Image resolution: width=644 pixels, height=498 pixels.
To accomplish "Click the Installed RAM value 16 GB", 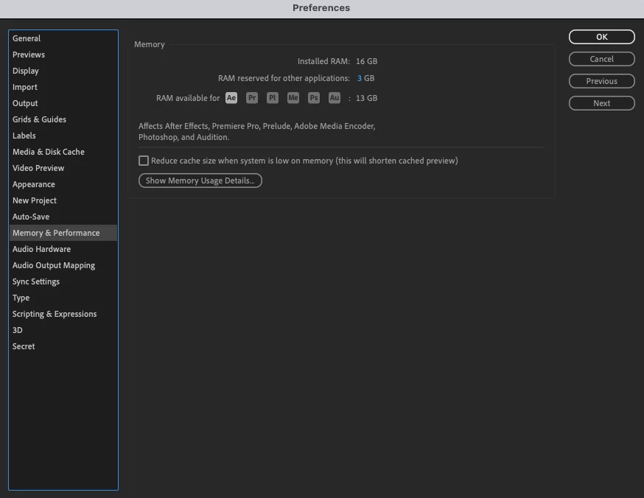I will 366,61.
